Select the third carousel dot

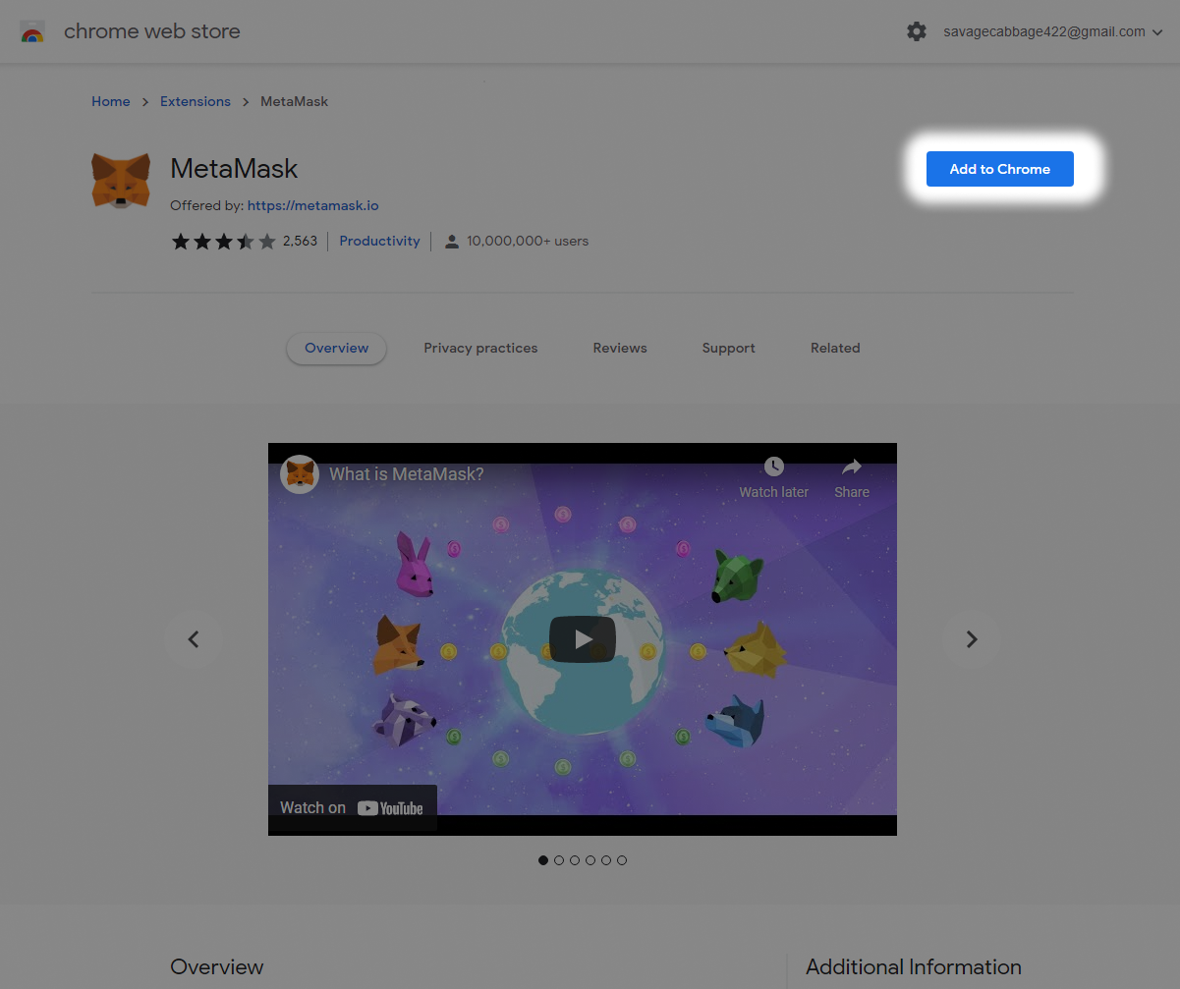575,860
